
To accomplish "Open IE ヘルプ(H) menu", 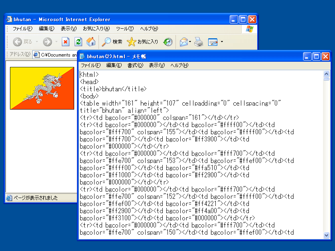I will 149,29.
